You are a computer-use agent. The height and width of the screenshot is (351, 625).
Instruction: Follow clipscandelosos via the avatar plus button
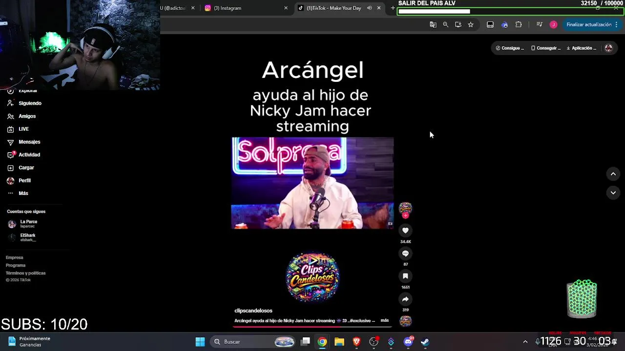point(405,215)
